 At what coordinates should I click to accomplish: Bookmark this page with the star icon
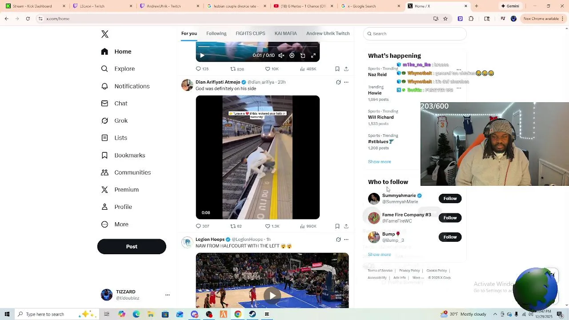[x=445, y=19]
